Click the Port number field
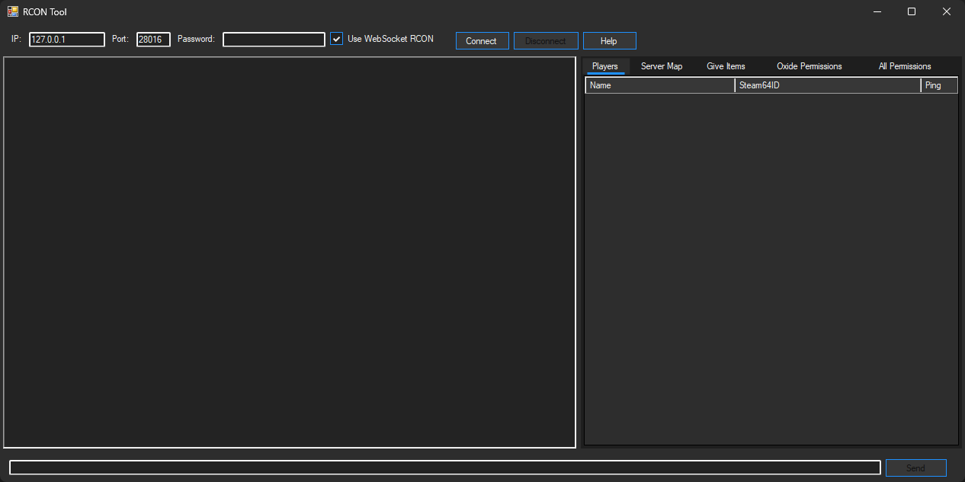 [x=153, y=39]
